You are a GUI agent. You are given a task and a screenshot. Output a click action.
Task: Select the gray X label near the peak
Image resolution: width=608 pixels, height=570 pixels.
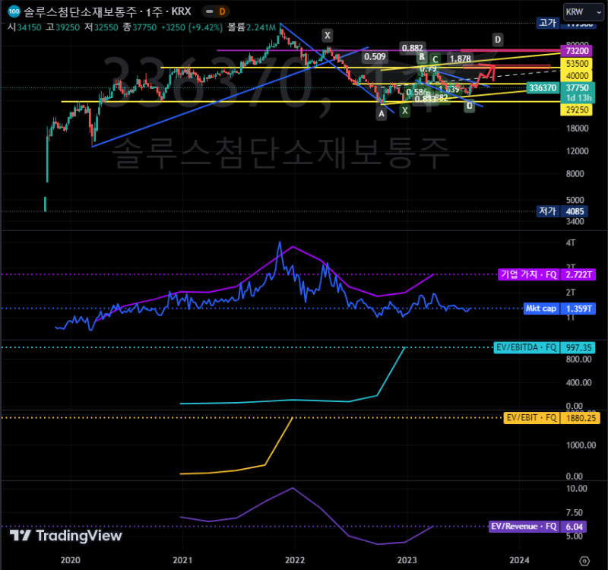point(328,35)
